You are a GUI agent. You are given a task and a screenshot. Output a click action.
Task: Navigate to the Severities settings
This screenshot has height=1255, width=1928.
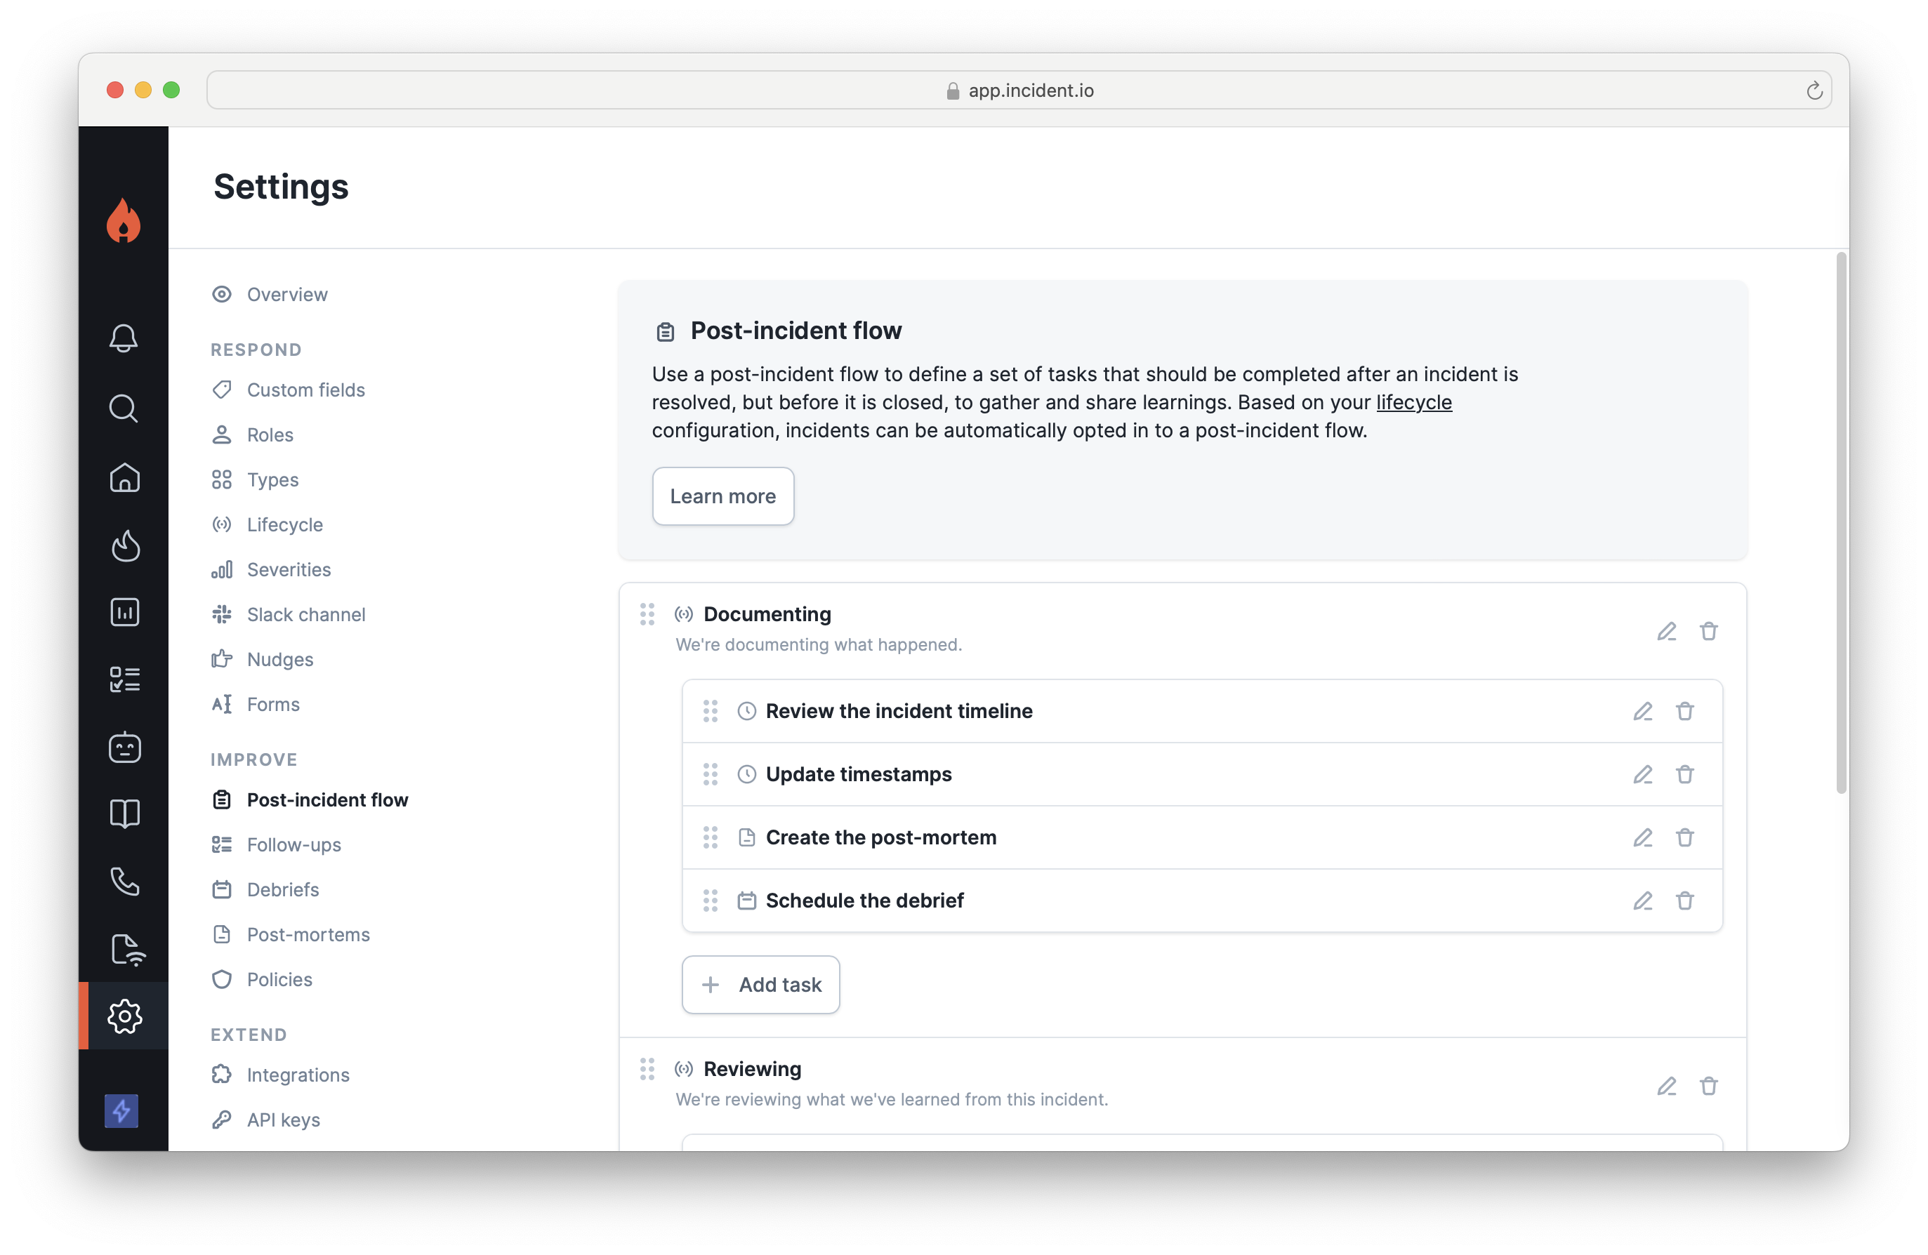coord(289,569)
